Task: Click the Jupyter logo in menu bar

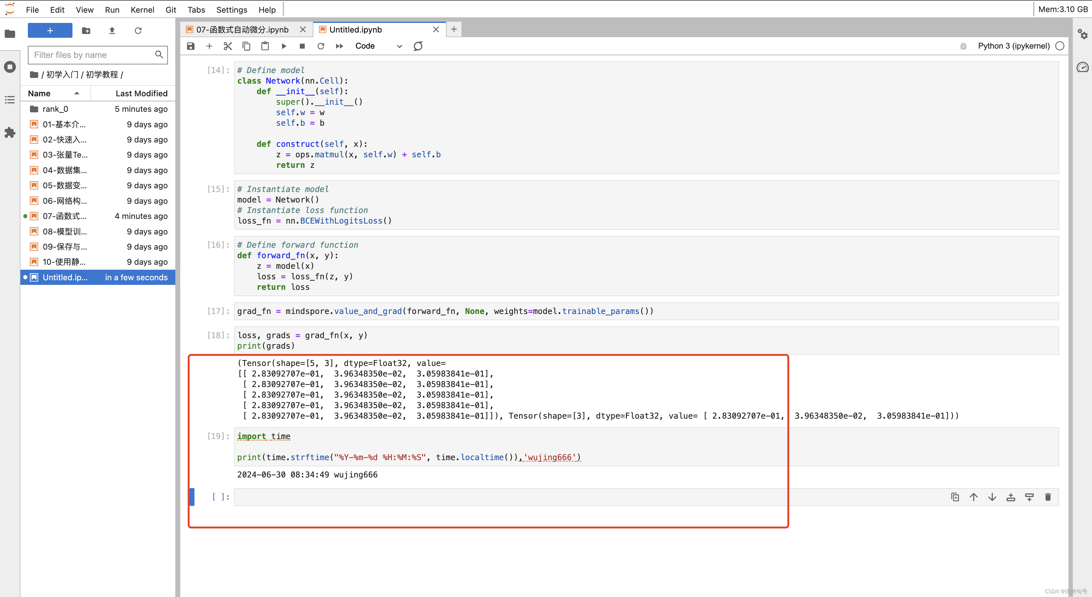Action: tap(10, 9)
